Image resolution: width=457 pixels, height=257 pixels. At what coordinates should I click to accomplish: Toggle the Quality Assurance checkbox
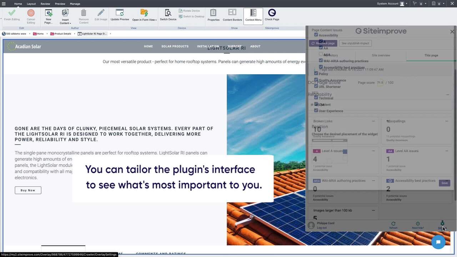pyautogui.click(x=316, y=80)
